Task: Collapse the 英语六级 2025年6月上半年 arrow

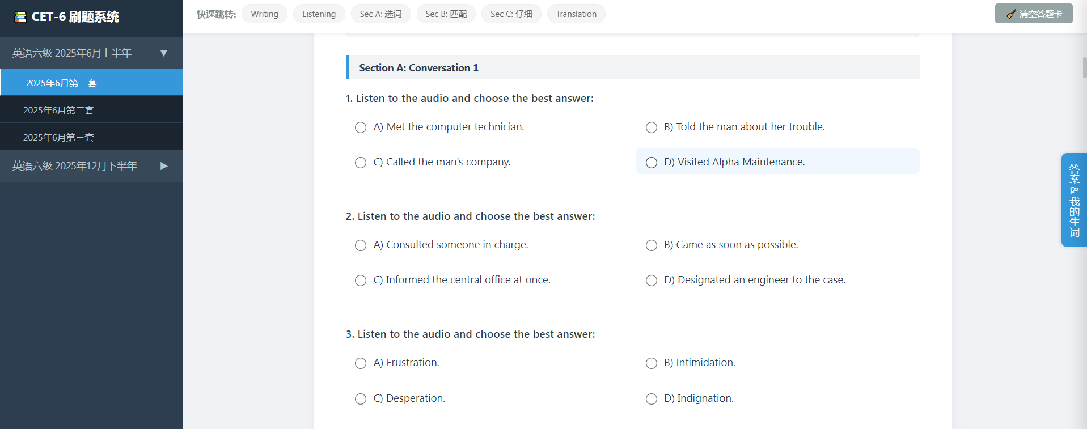Action: 164,53
